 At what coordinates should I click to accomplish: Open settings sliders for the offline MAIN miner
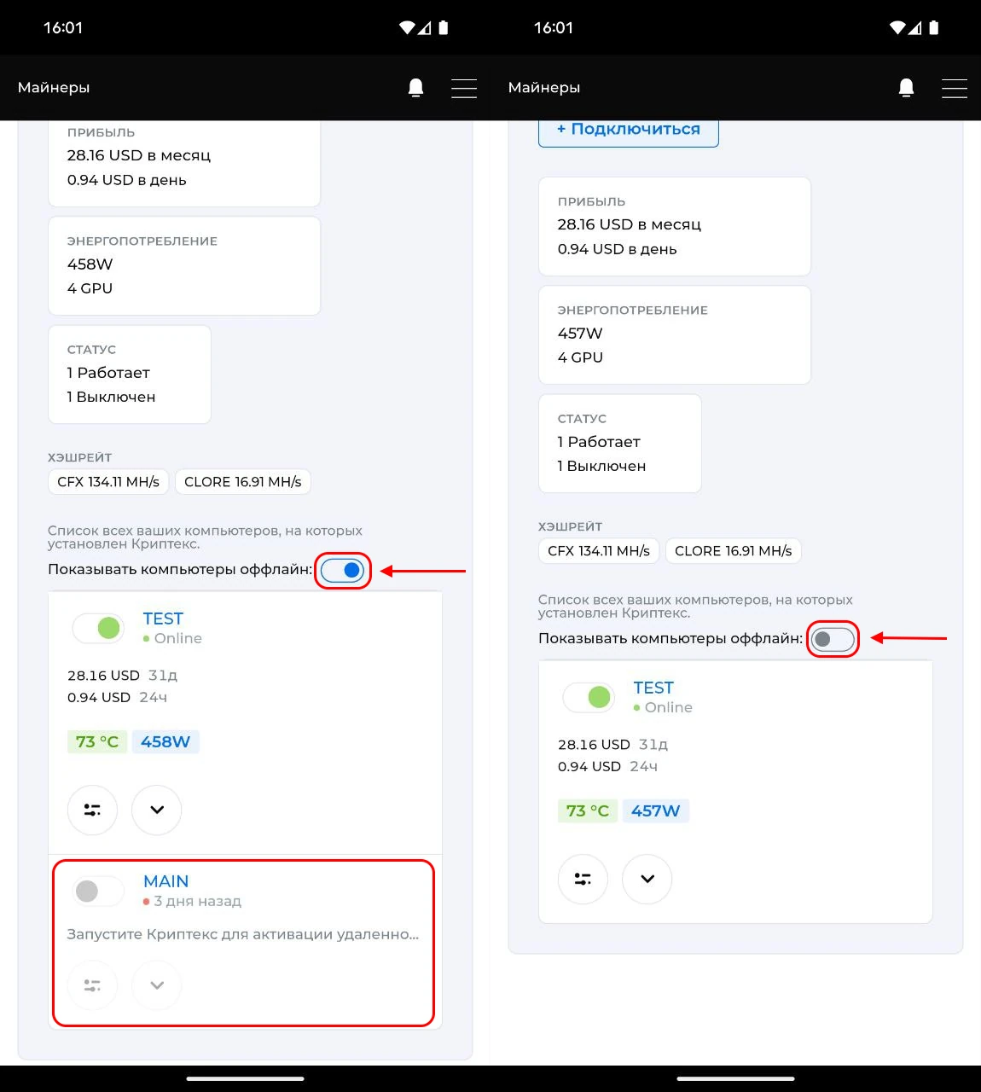(92, 985)
